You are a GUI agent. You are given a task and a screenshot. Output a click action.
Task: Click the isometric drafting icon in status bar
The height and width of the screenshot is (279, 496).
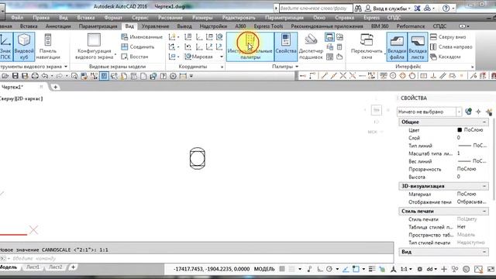tap(393, 269)
